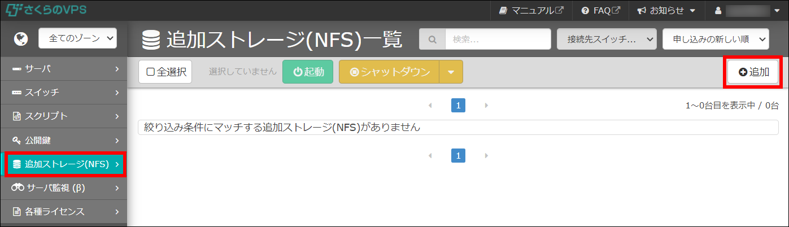
Task: Toggle the 全選択 select-all checkbox
Action: [x=165, y=72]
